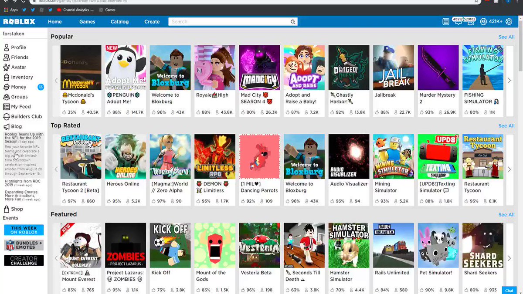Open the Builders Club sidebar icon
This screenshot has width=523, height=294.
[7, 117]
